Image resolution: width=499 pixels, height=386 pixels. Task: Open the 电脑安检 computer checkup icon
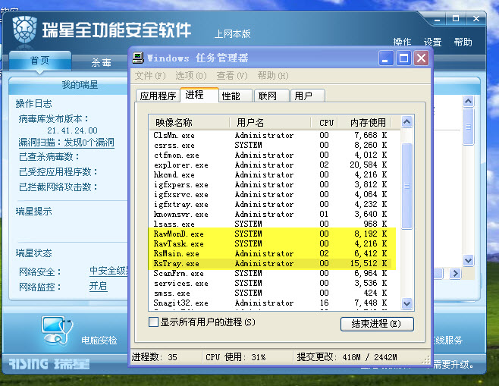tap(57, 331)
